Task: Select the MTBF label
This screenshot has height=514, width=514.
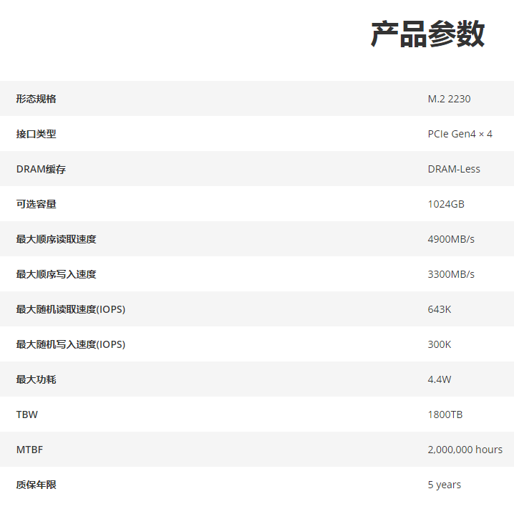Action: pyautogui.click(x=29, y=450)
